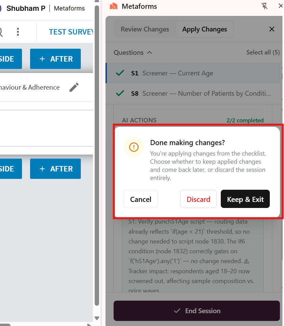Click the Keep & Exit button
This screenshot has width=284, height=326.
point(245,199)
